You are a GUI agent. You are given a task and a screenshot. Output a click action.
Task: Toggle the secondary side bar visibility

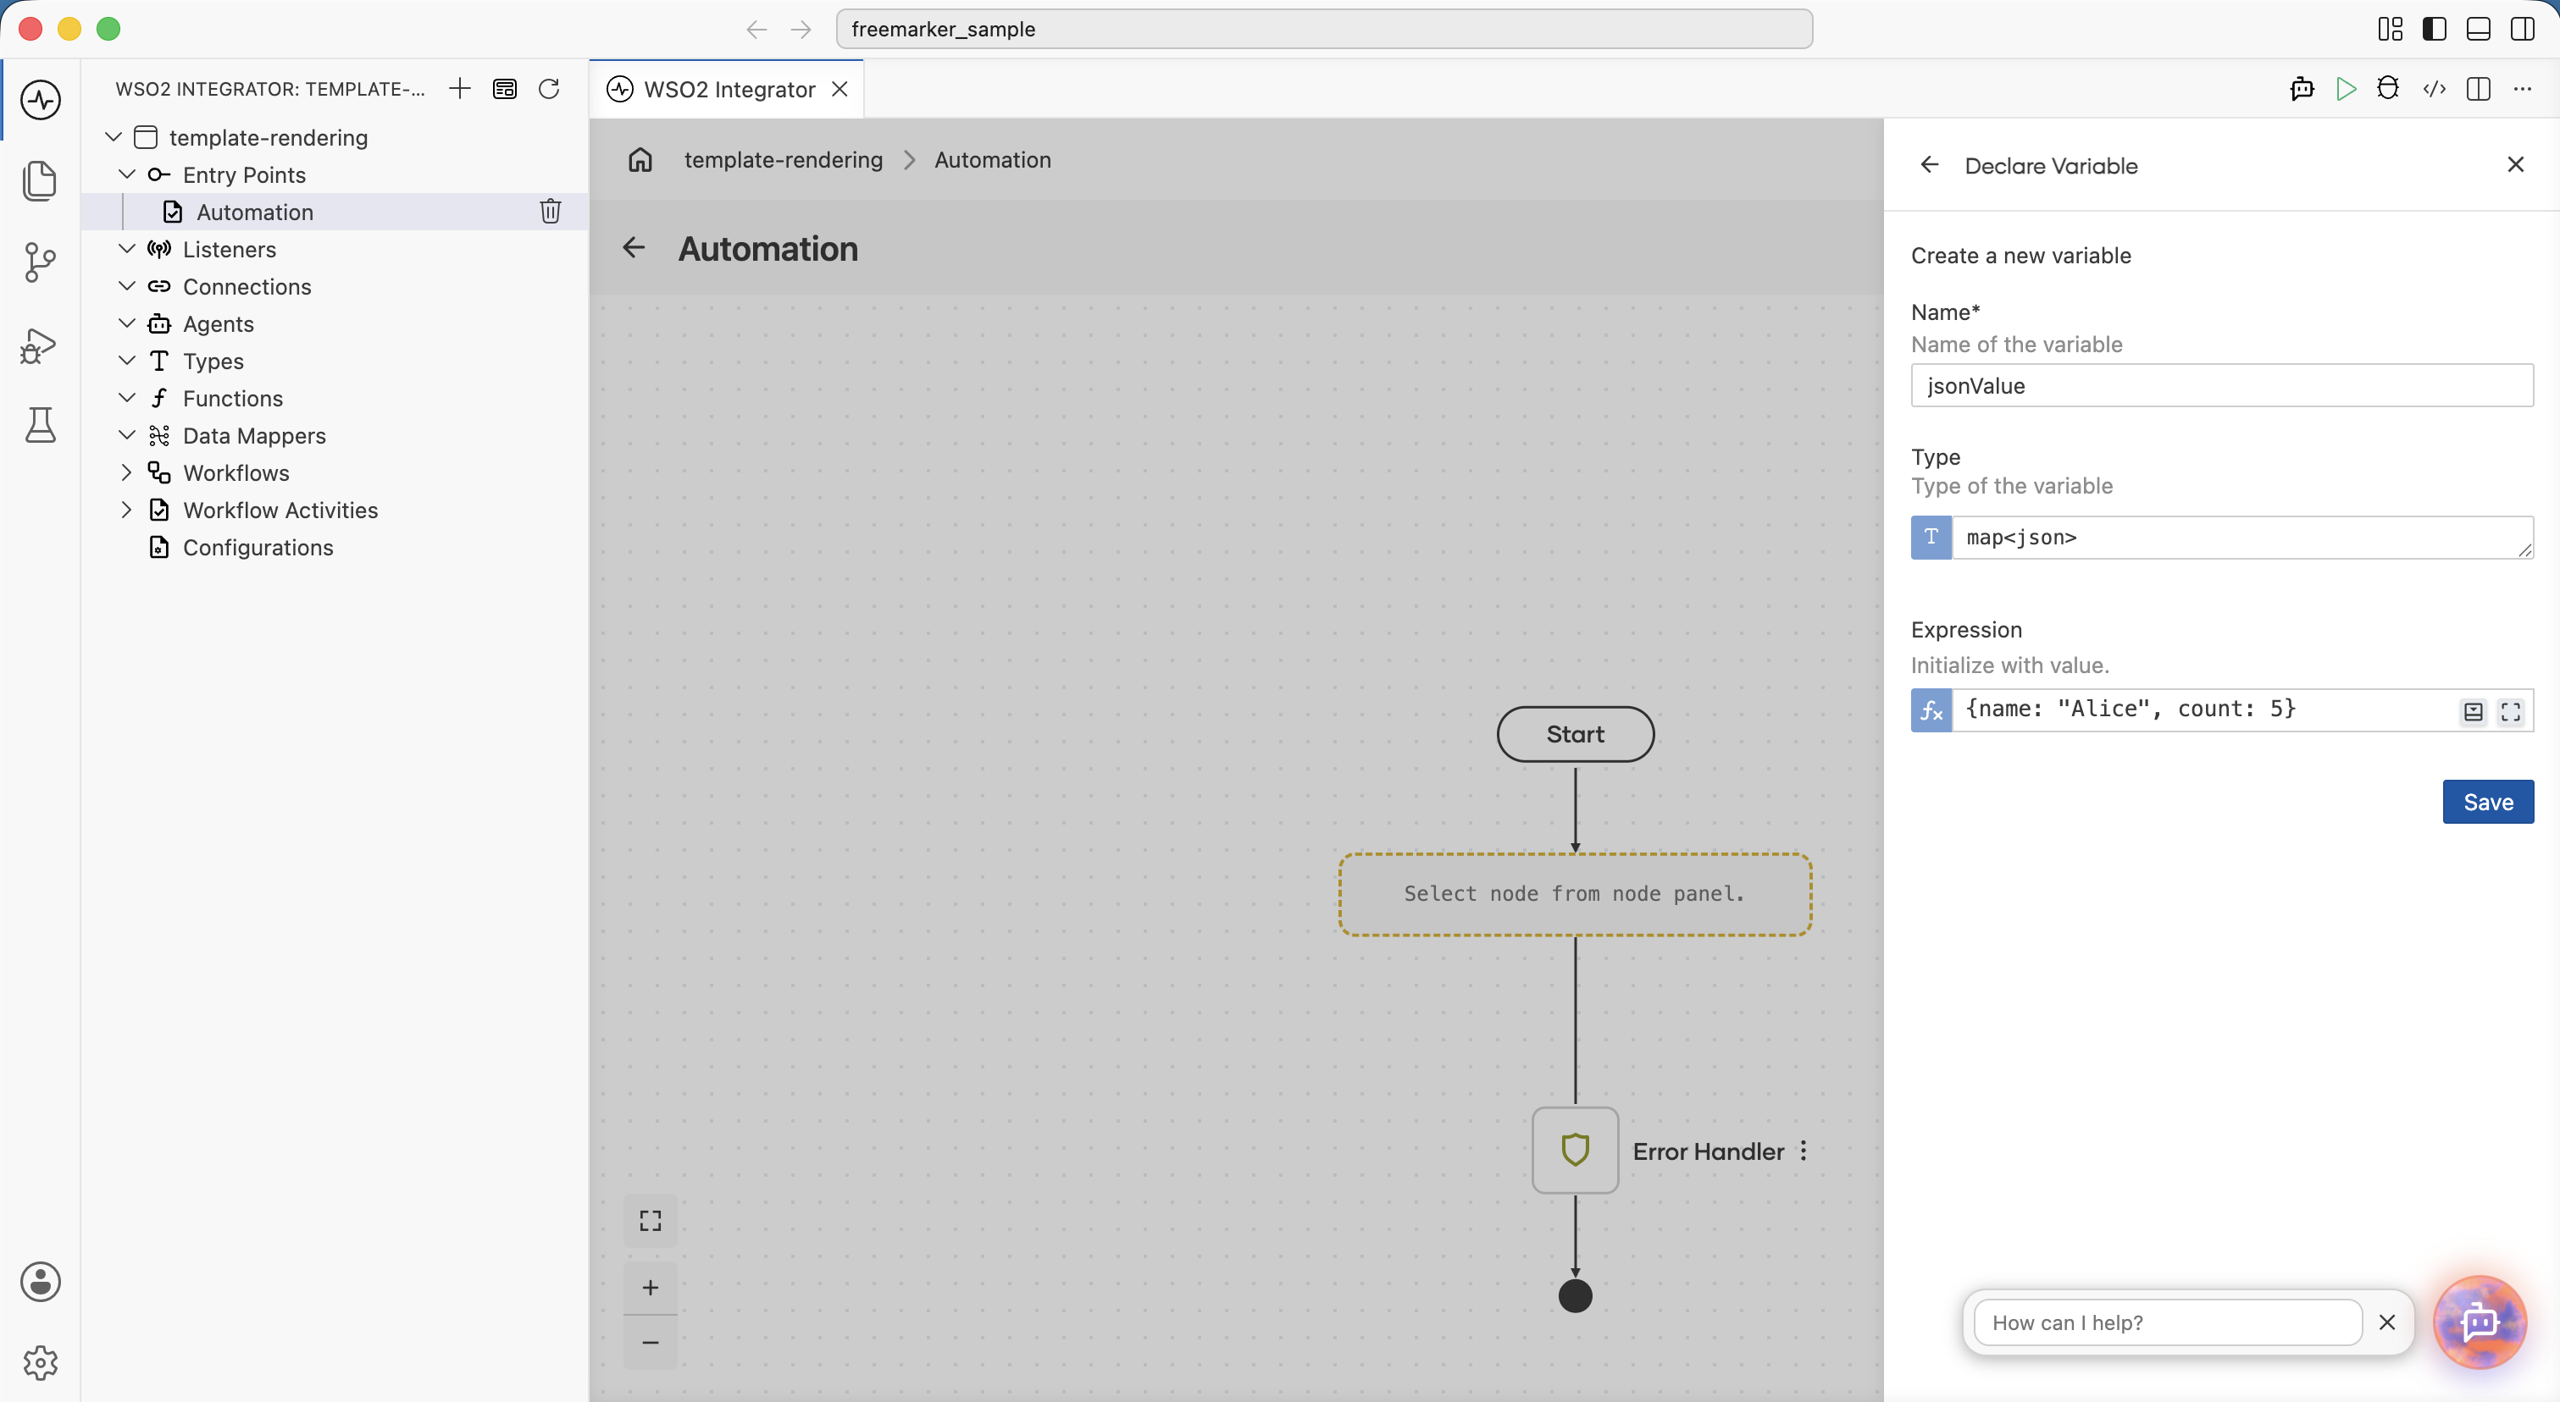point(2521,29)
